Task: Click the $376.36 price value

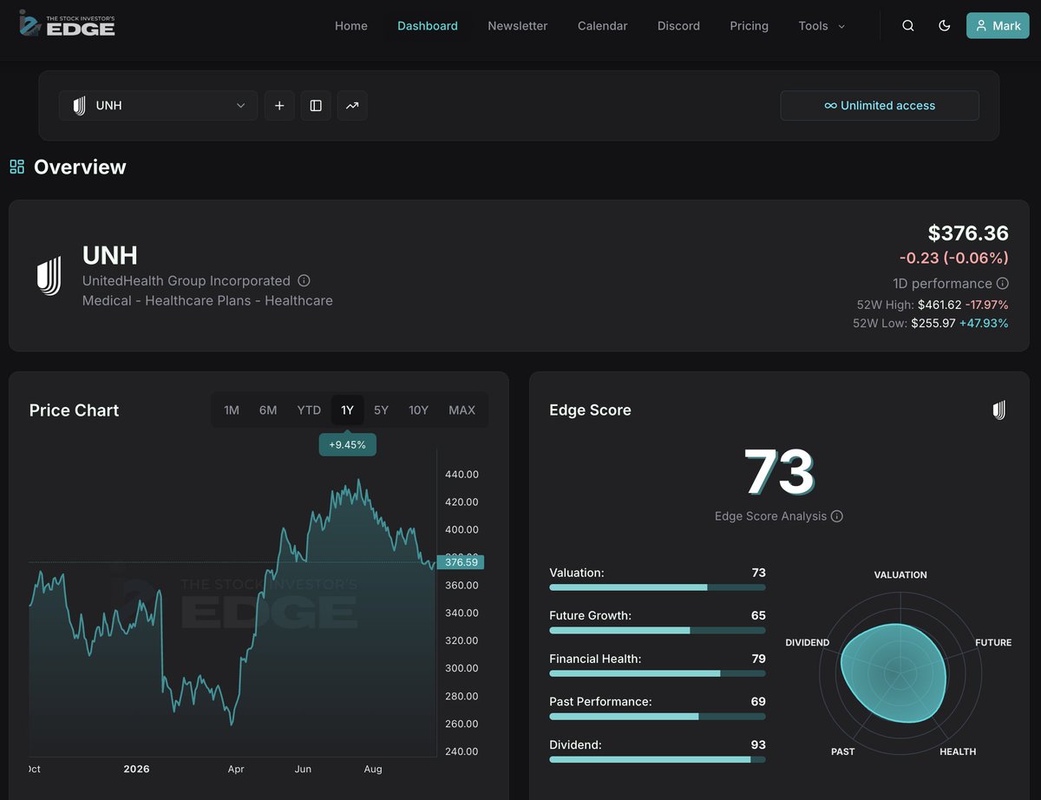Action: pos(968,233)
